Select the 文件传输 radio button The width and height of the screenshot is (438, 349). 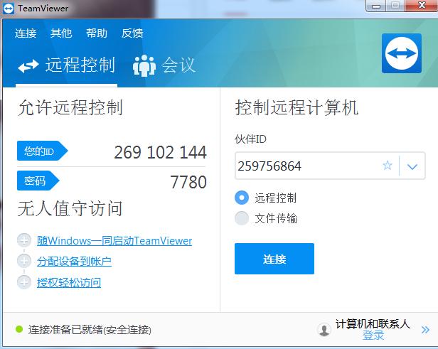pyautogui.click(x=242, y=218)
